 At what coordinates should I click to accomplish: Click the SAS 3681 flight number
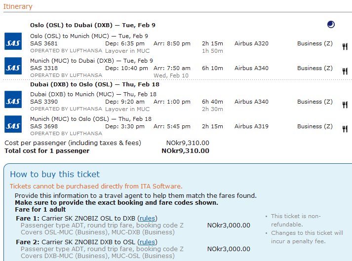tap(44, 43)
